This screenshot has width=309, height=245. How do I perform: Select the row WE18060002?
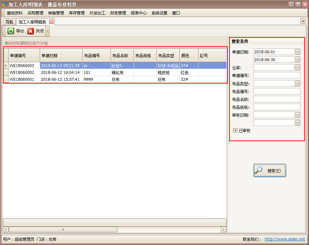tap(22, 73)
